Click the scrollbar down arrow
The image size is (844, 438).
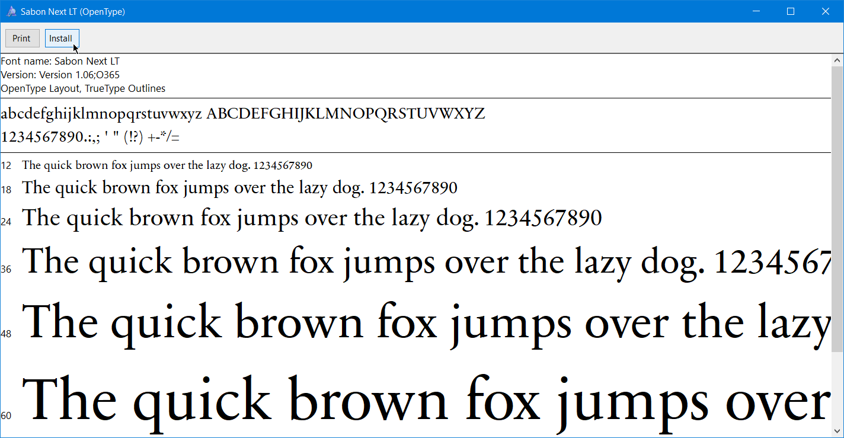pos(837,431)
